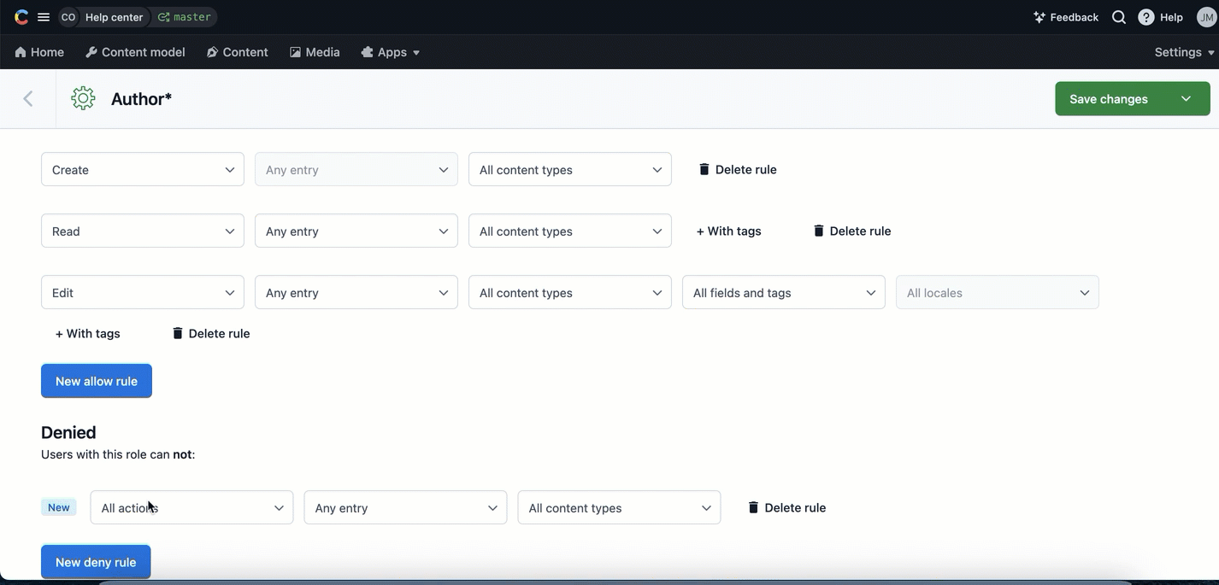Screen dimensions: 1219x585
Task: Click the Denied heading
Action: pos(68,432)
